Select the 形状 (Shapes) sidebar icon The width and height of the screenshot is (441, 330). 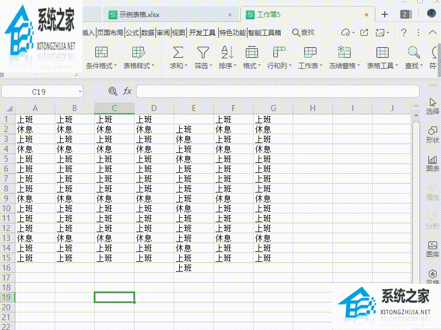point(432,134)
